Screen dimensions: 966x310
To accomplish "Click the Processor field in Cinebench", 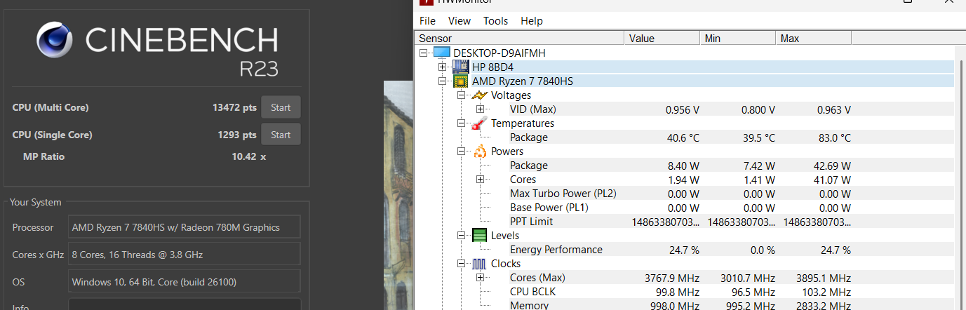I will click(x=185, y=227).
